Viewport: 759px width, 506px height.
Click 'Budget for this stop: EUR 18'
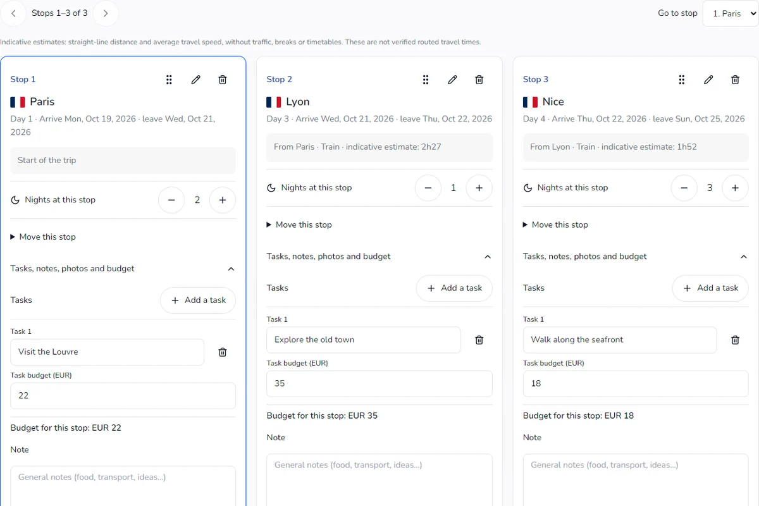click(x=578, y=416)
